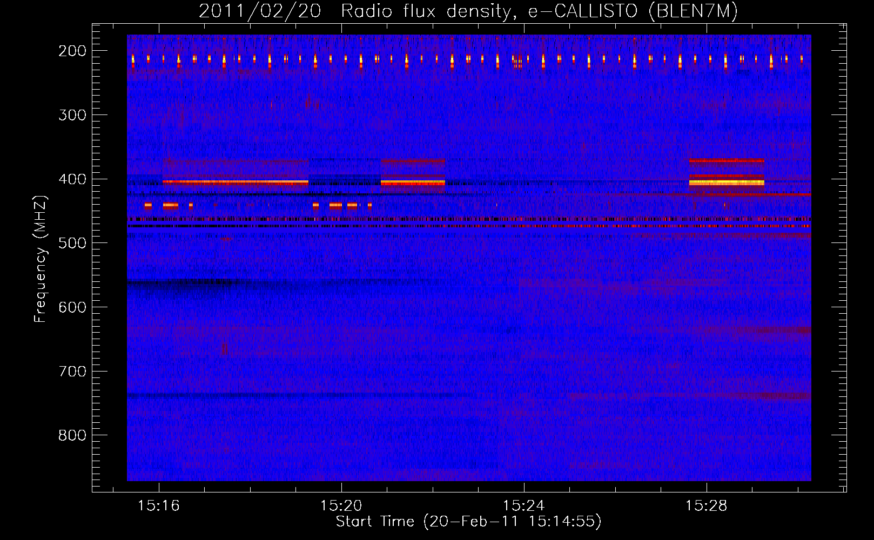Image resolution: width=874 pixels, height=540 pixels.
Task: Select the Frequency (MHZ) axis label
Action: tap(41, 259)
